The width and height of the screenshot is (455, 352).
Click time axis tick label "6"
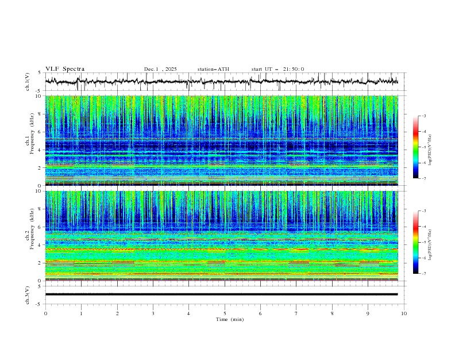(x=261, y=313)
